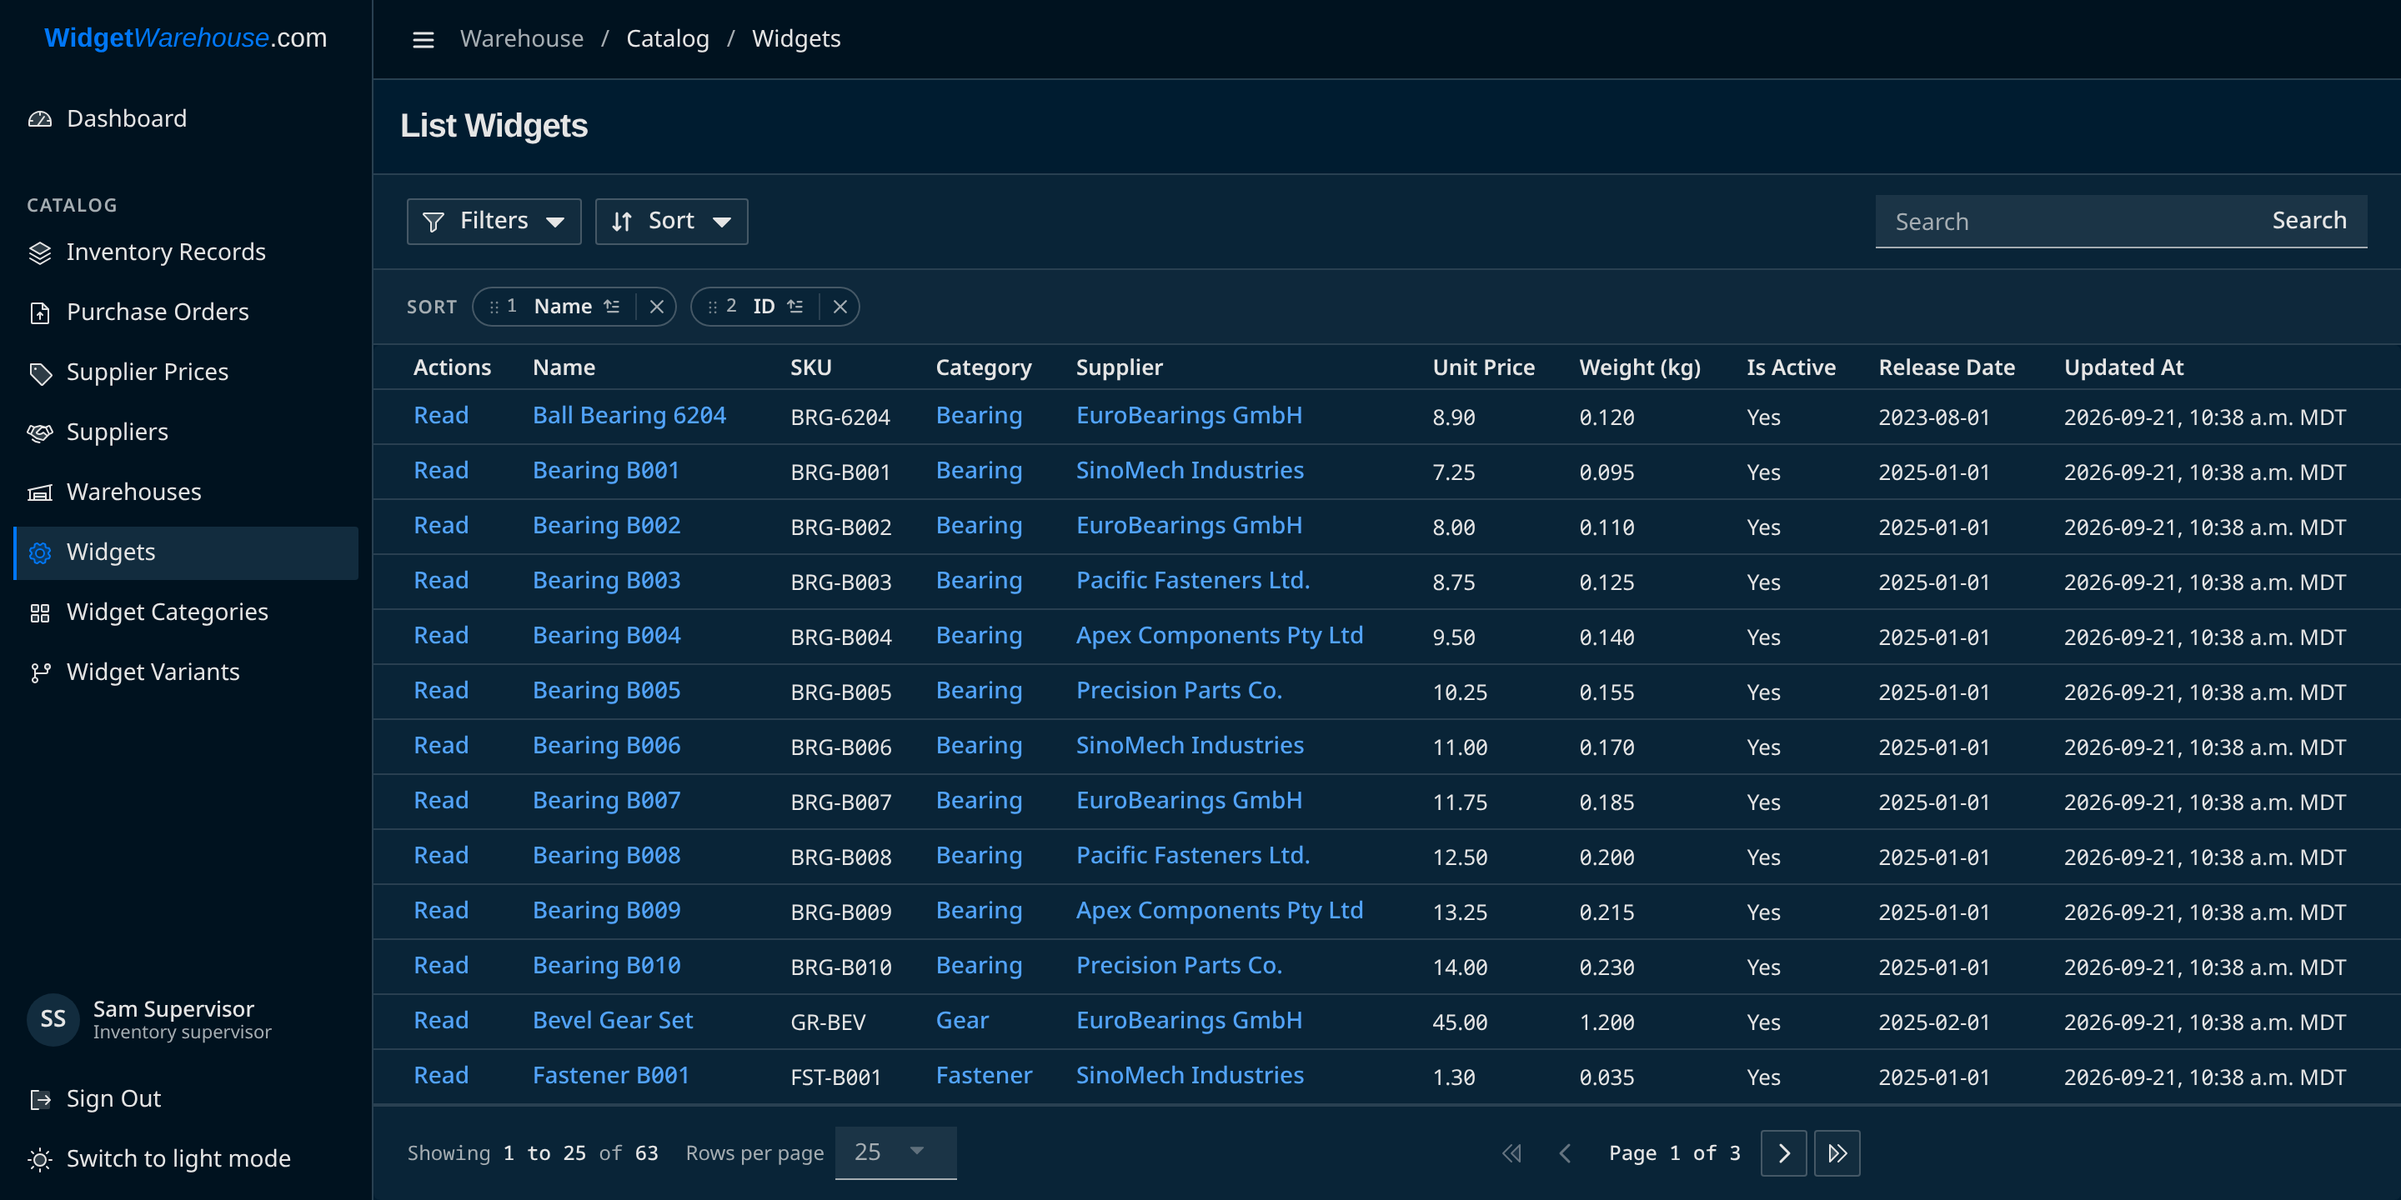Click the Widget Categories grid icon
Image resolution: width=2401 pixels, height=1200 pixels.
tap(39, 613)
